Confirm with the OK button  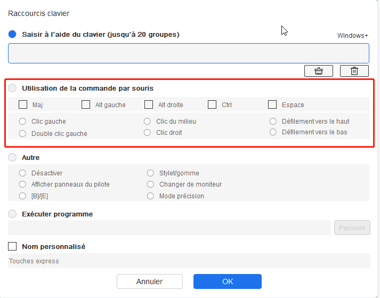pyautogui.click(x=228, y=281)
